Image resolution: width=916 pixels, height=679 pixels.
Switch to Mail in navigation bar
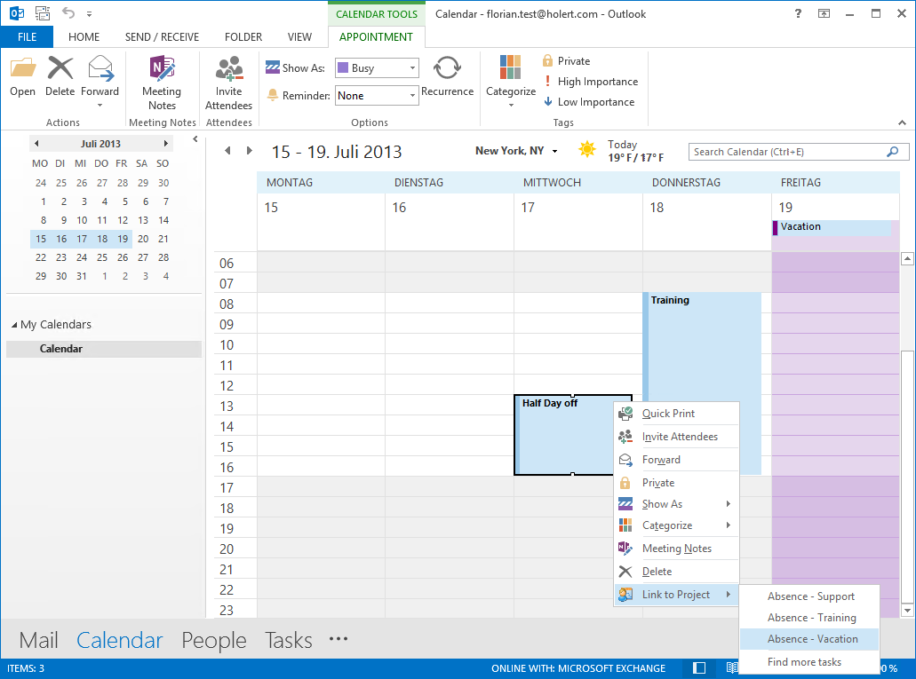[x=38, y=641]
